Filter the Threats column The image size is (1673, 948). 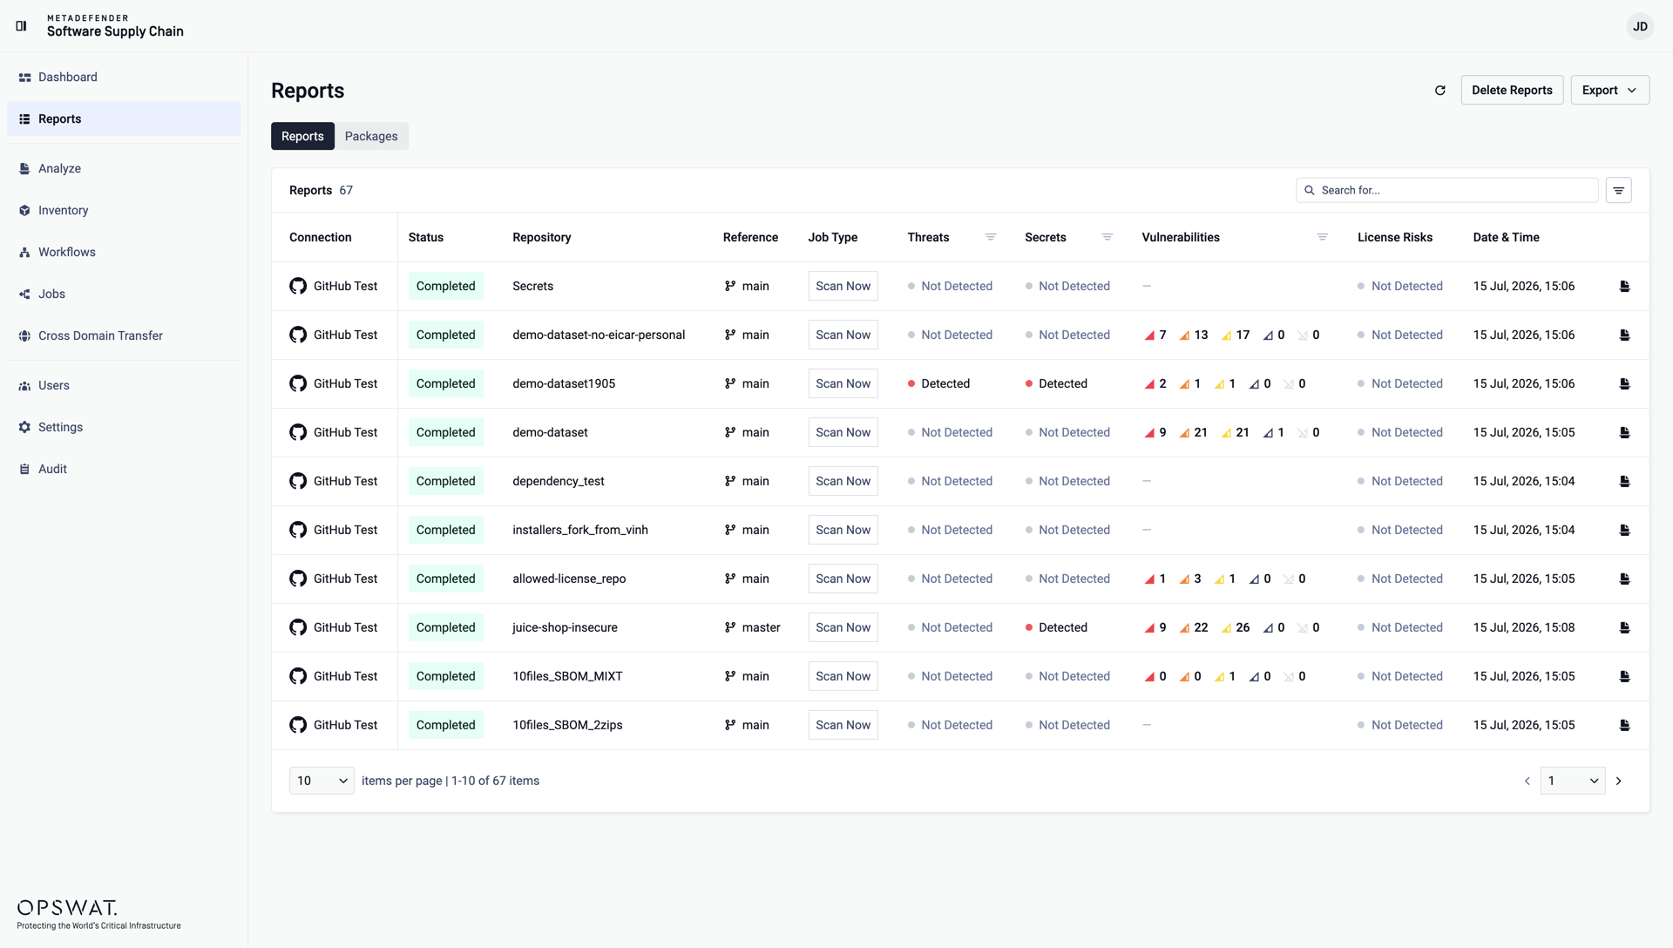991,237
